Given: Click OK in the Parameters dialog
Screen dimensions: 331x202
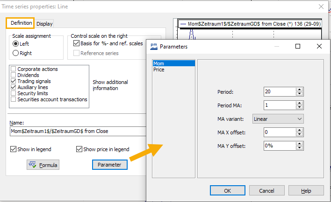Looking at the screenshot, I should pos(227,191).
